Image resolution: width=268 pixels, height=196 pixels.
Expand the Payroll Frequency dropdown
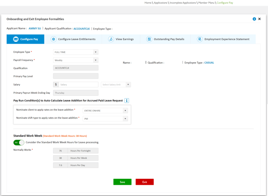pos(76,60)
